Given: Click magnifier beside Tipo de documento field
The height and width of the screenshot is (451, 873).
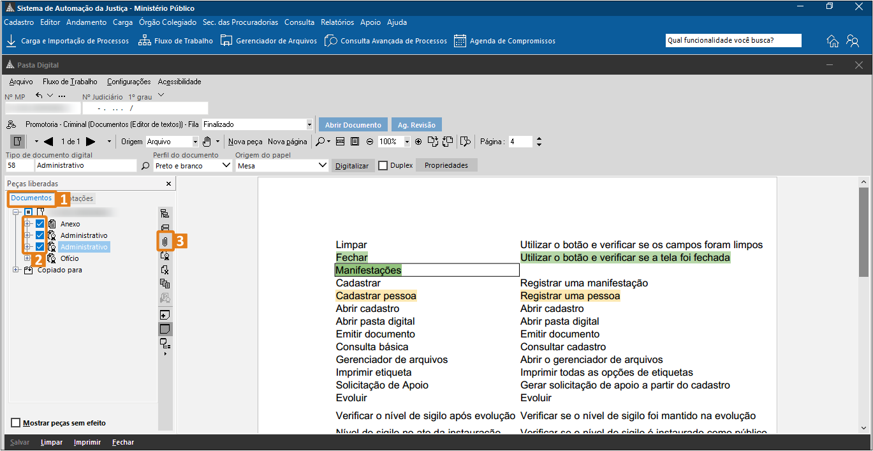Looking at the screenshot, I should point(145,166).
